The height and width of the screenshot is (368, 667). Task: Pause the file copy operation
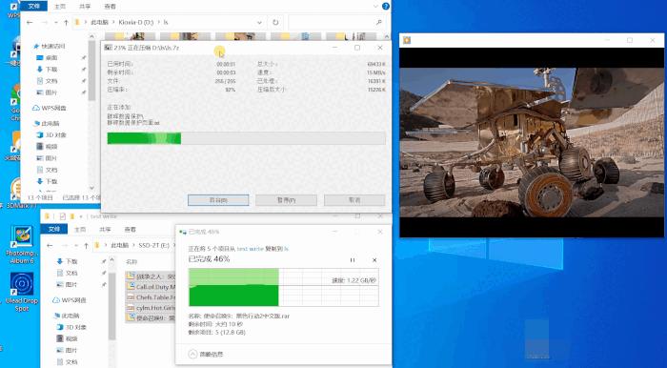[353, 260]
